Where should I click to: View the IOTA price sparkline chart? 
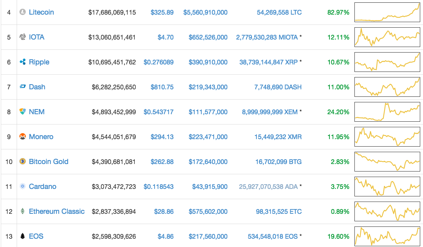tap(387, 37)
